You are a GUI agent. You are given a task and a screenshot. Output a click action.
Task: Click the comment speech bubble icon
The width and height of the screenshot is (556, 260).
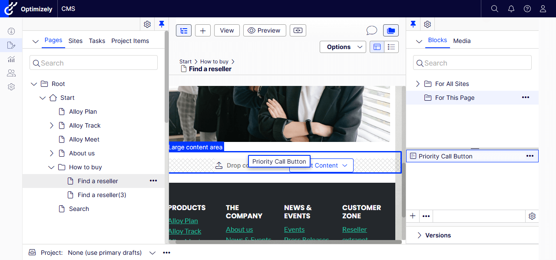pyautogui.click(x=371, y=30)
